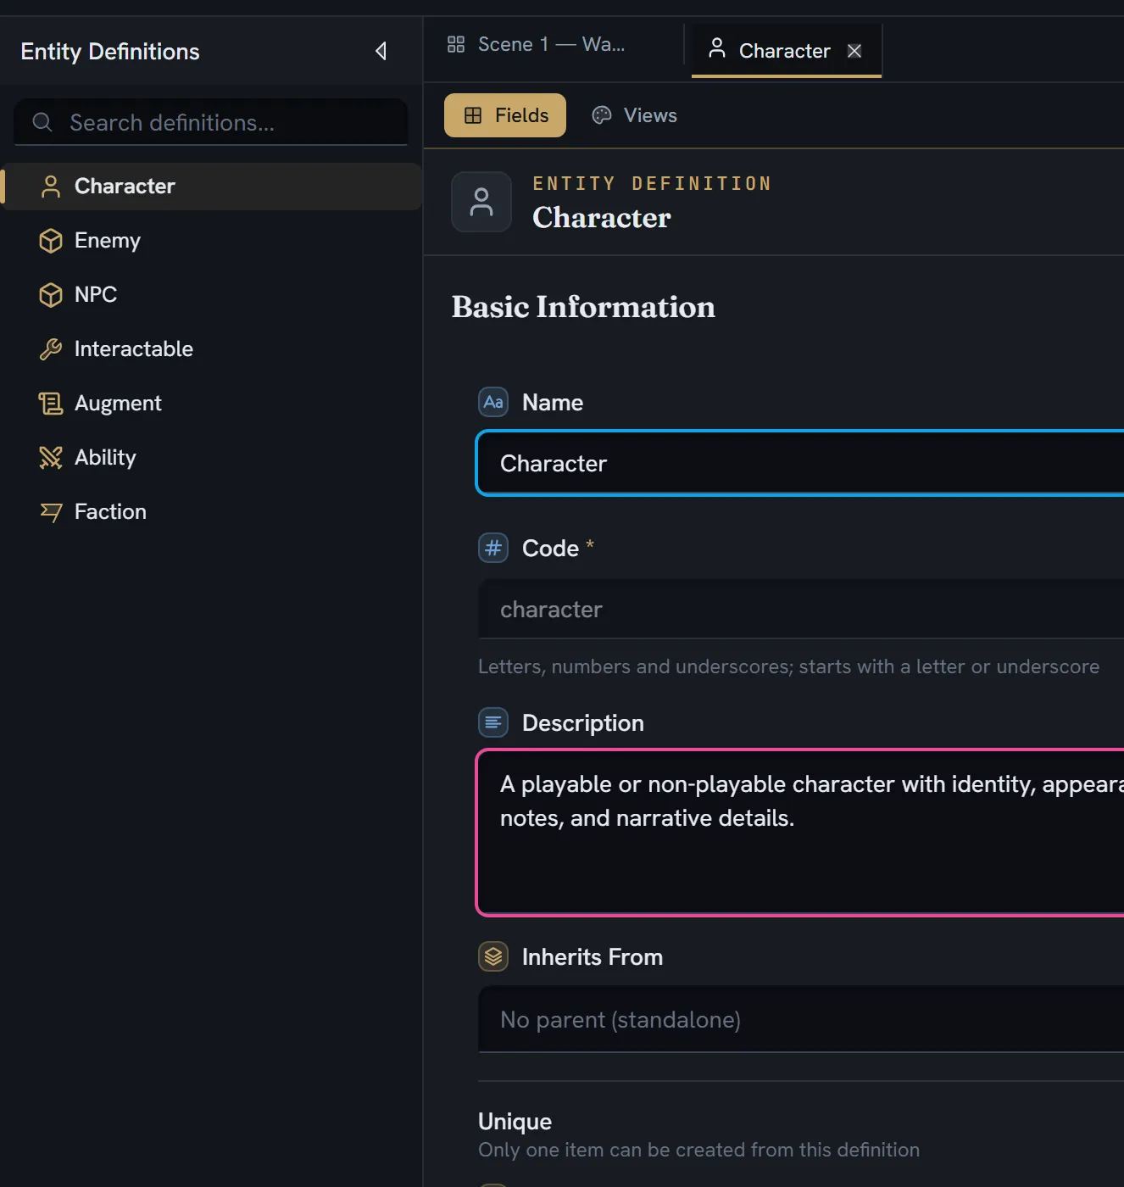This screenshot has width=1124, height=1187.
Task: Click the Aa icon beside Name
Action: pyautogui.click(x=493, y=402)
